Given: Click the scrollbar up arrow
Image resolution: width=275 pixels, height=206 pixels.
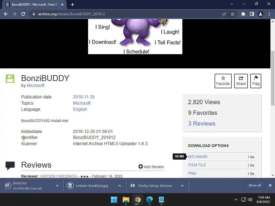Looking at the screenshot, I should pos(273,21).
